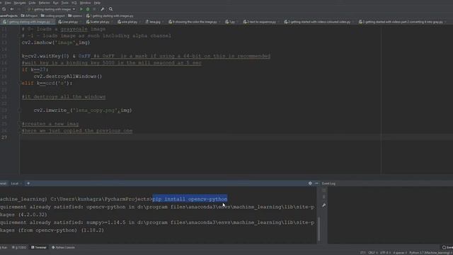This screenshot has width=453, height=255.
Task: Open Event Log from the status bar
Action: pos(447,247)
